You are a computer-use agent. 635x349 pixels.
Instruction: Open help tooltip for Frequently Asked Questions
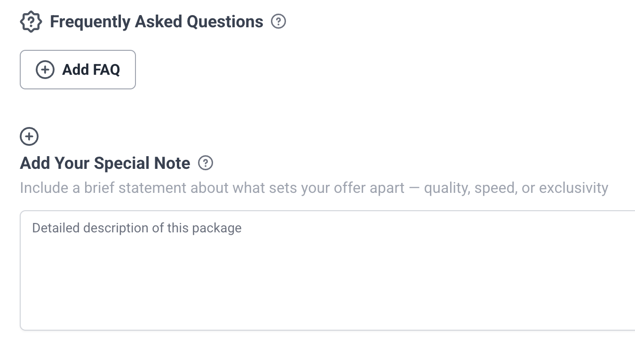278,22
